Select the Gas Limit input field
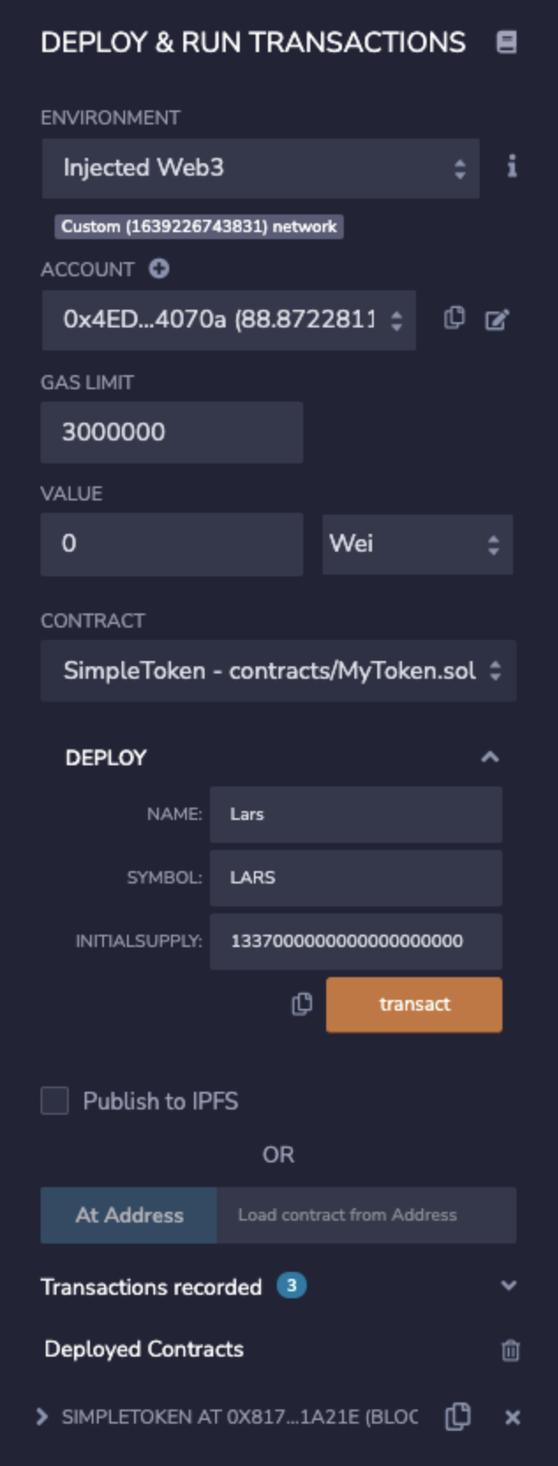 pos(171,431)
